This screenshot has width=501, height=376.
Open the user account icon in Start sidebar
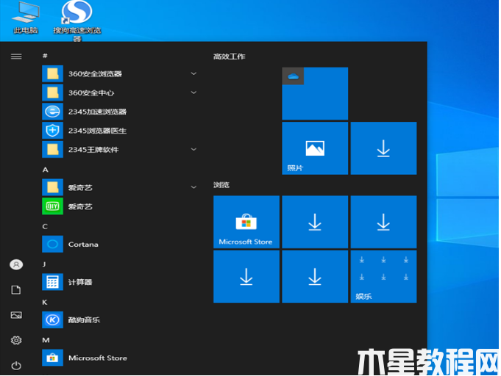(16, 264)
